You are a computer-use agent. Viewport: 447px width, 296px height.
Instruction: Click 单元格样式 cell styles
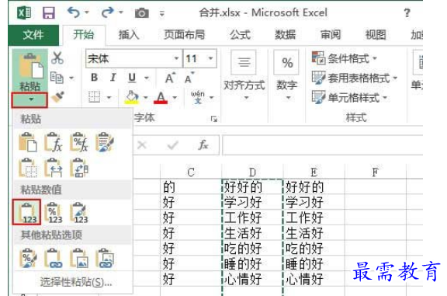[x=350, y=98]
